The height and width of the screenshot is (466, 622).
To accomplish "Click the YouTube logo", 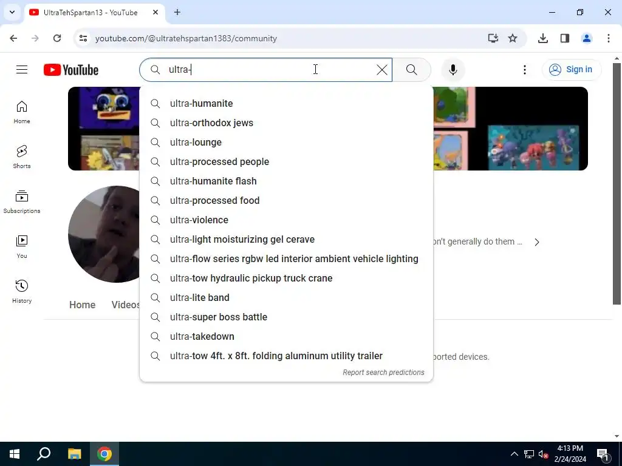I will pos(71,70).
